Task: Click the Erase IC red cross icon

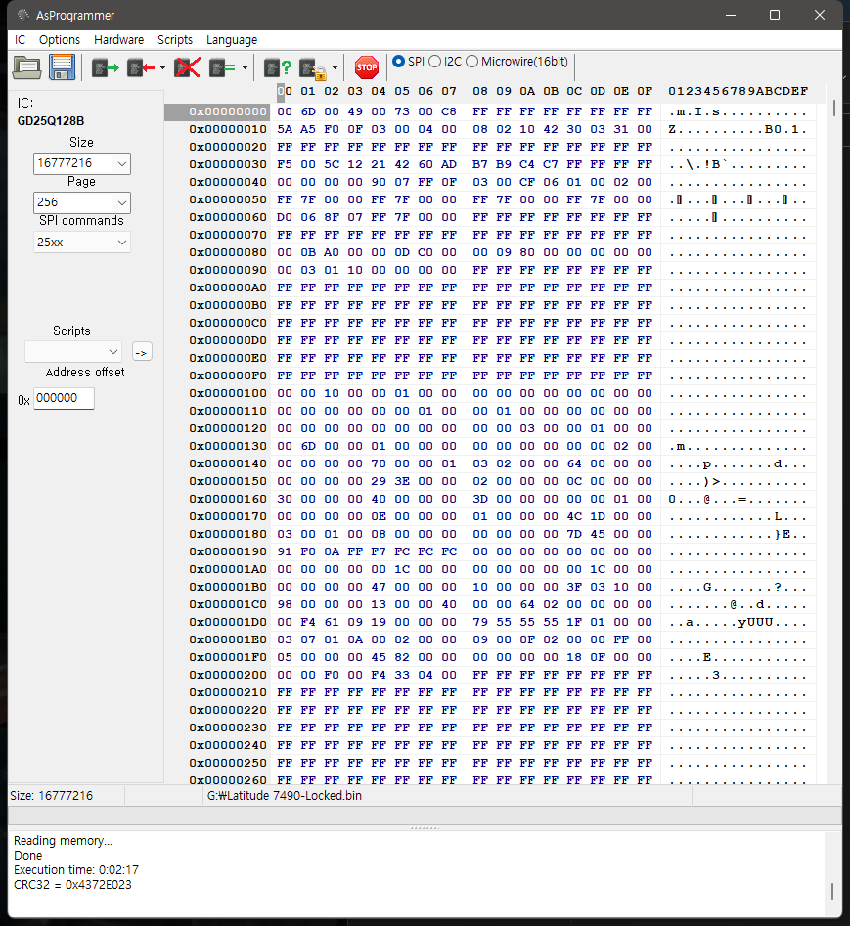Action: [x=188, y=67]
